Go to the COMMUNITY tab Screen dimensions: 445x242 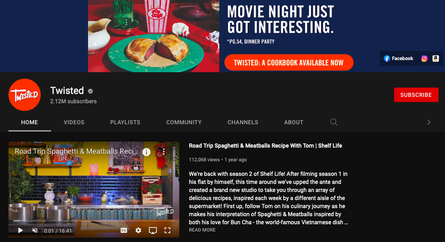tap(184, 122)
